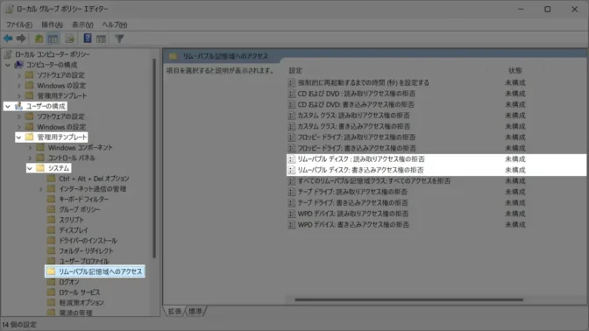Screen dimensions: 589x331
Task: Select the キーボード フィルター tree folder
Action: click(84, 200)
